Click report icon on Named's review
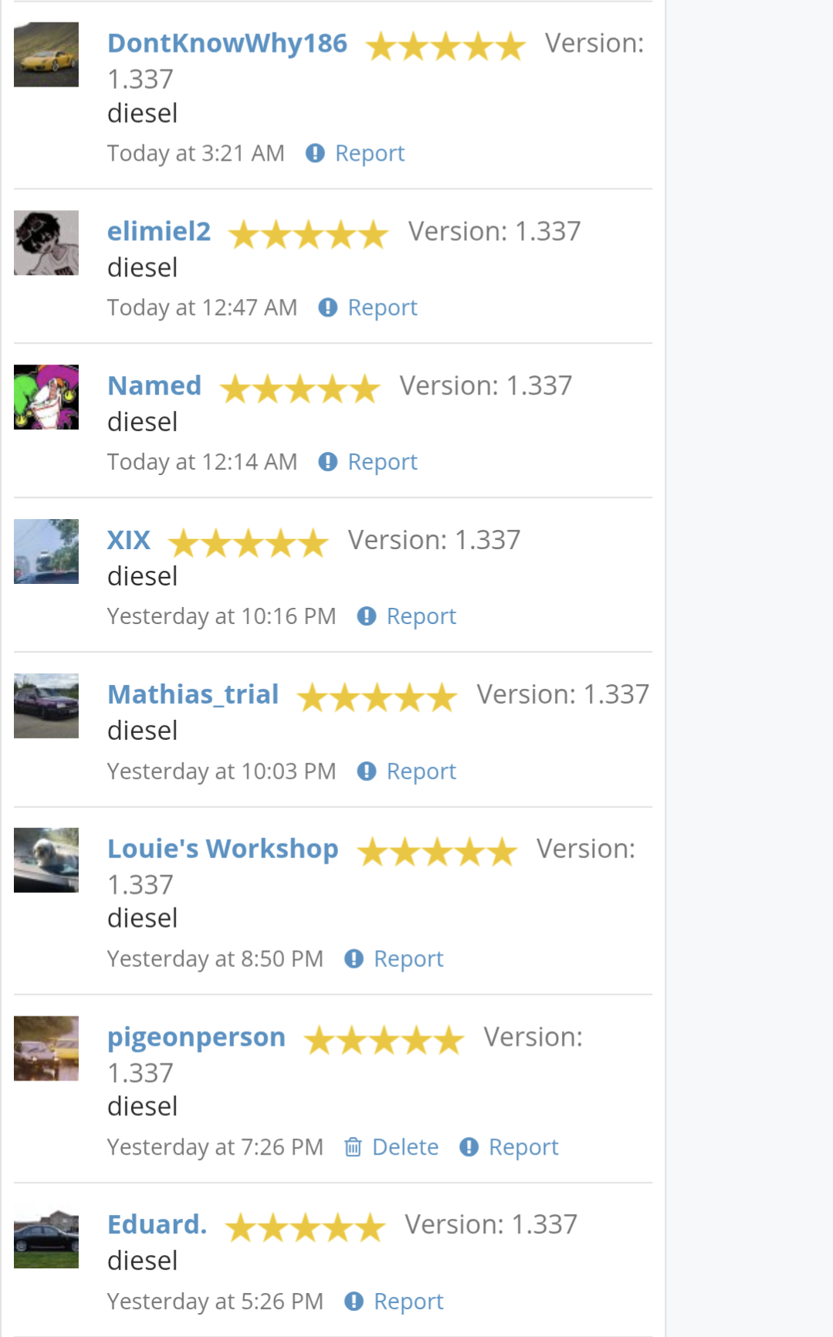 point(328,462)
